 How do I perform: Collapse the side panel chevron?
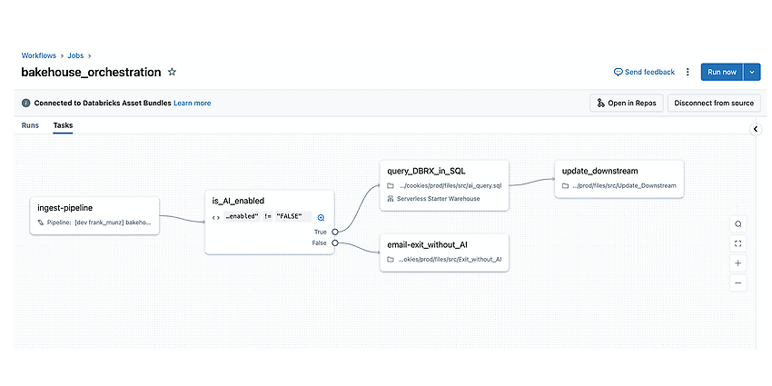(756, 129)
